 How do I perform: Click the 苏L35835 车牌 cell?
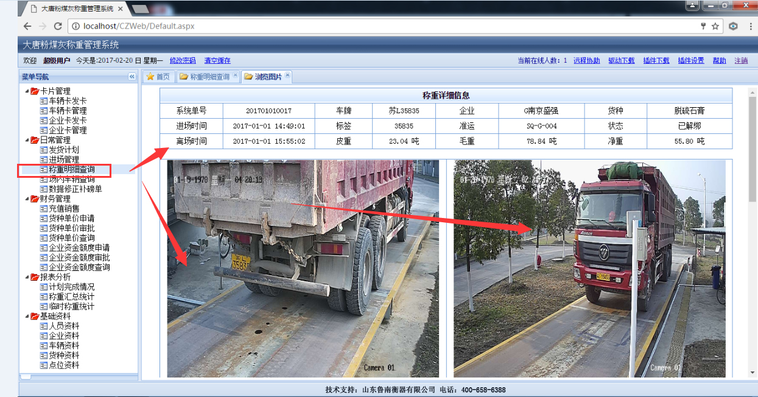click(x=404, y=111)
